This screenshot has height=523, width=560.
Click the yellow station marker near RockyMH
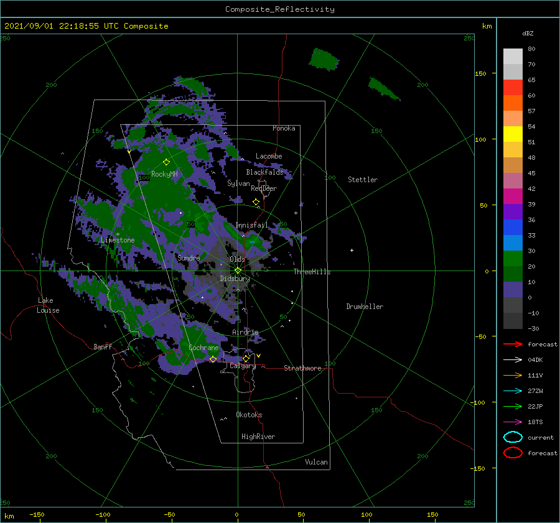coord(166,162)
